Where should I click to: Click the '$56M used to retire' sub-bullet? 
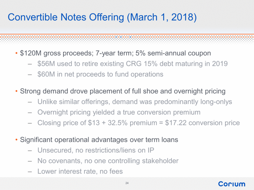point(131,64)
